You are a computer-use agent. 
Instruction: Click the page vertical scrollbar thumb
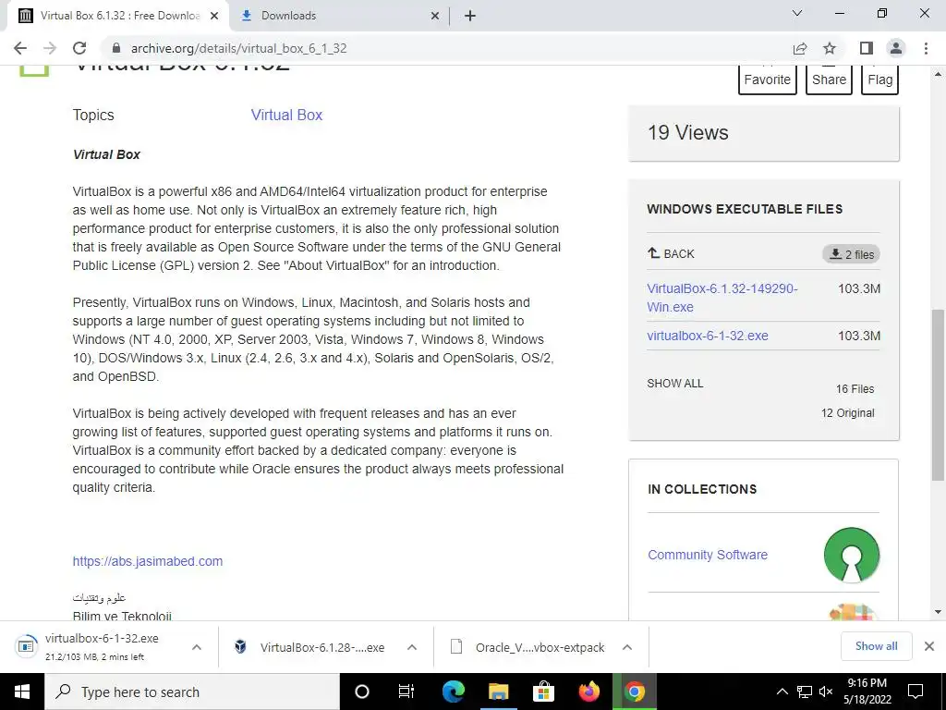(939, 394)
